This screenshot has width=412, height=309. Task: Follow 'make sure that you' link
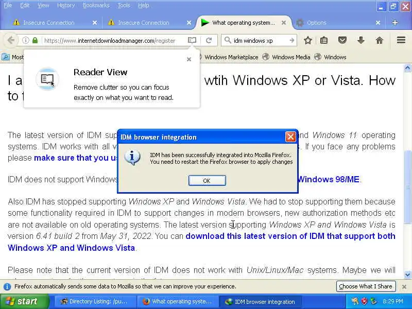tap(76, 158)
